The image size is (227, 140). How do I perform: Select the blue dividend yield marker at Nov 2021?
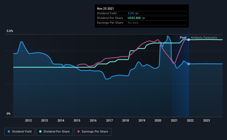tap(189, 64)
